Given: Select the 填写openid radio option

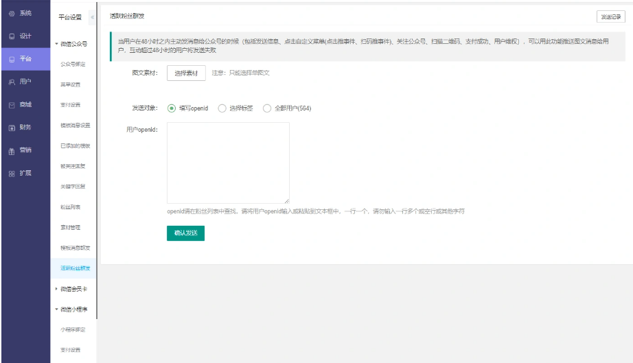Looking at the screenshot, I should (x=172, y=108).
